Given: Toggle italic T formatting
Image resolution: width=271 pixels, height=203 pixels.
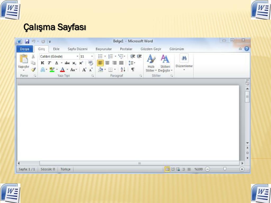Looking at the screenshot, I should 49,63.
